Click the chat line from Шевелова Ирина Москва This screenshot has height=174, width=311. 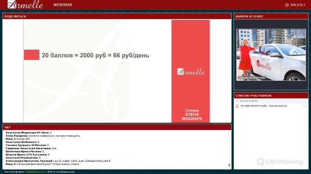[x=25, y=151]
